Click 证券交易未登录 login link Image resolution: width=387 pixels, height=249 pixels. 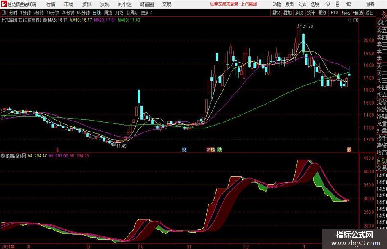point(224,4)
